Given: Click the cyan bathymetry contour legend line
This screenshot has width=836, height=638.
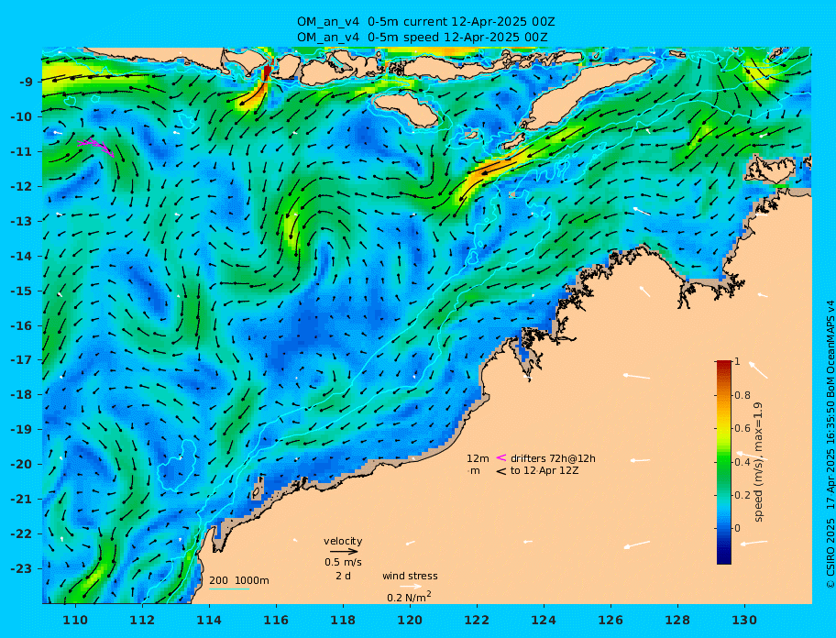Looking at the screenshot, I should (x=229, y=588).
